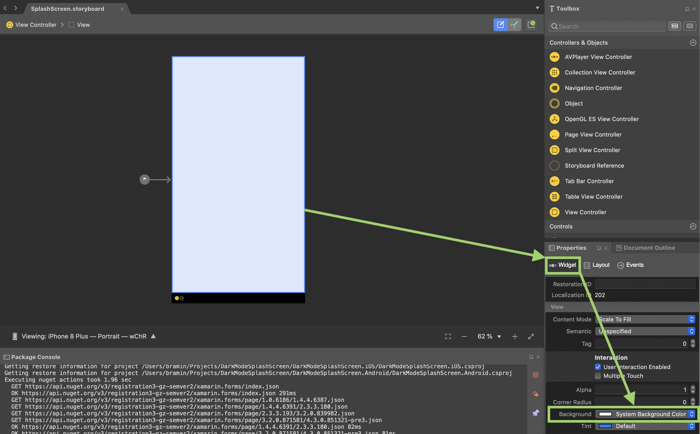700x434 pixels.
Task: Click the Navigation Controller icon in Toolbox
Action: 554,88
